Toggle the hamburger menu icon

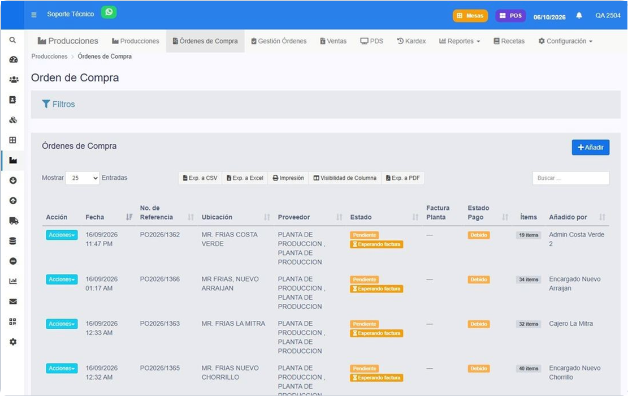coord(34,15)
